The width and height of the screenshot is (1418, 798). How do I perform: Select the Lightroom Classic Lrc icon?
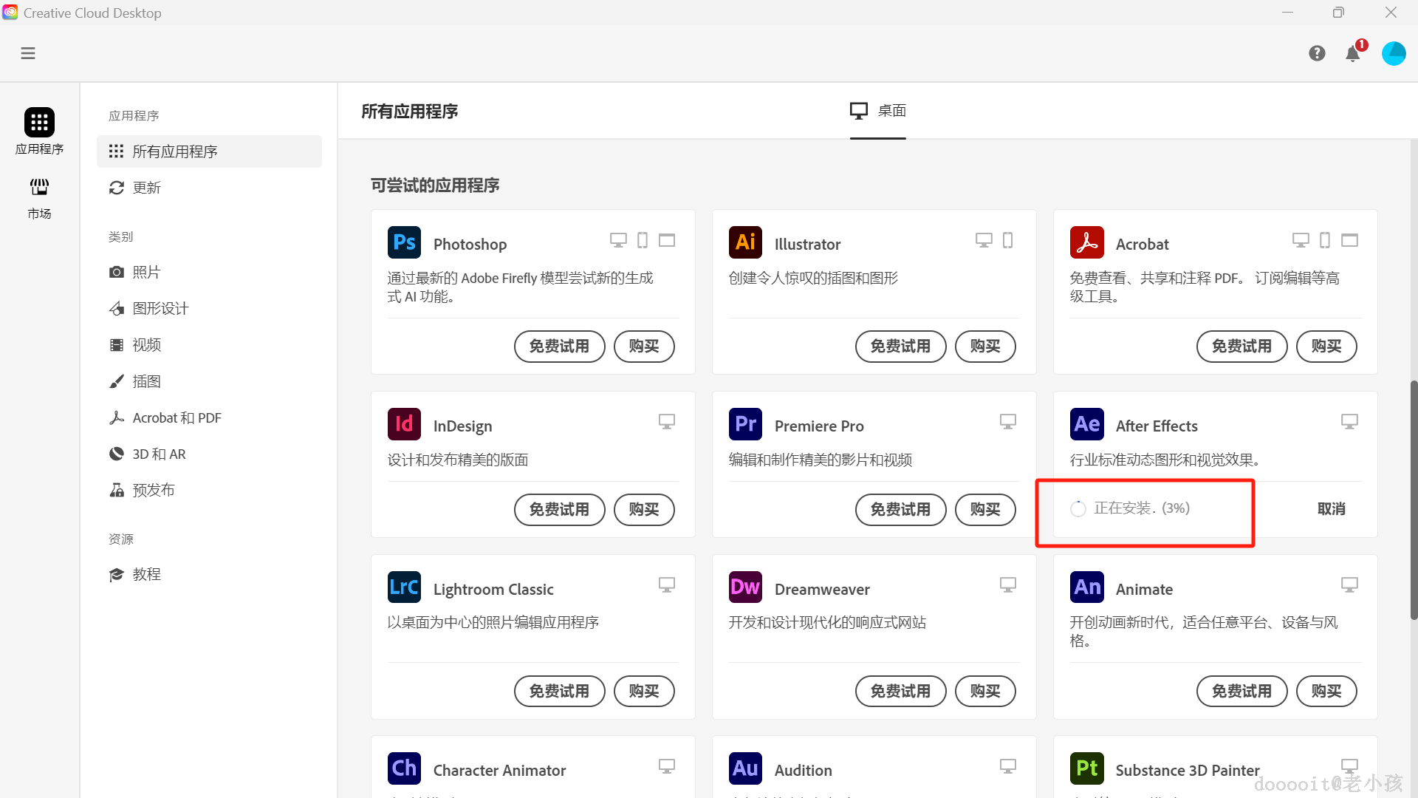tap(404, 587)
